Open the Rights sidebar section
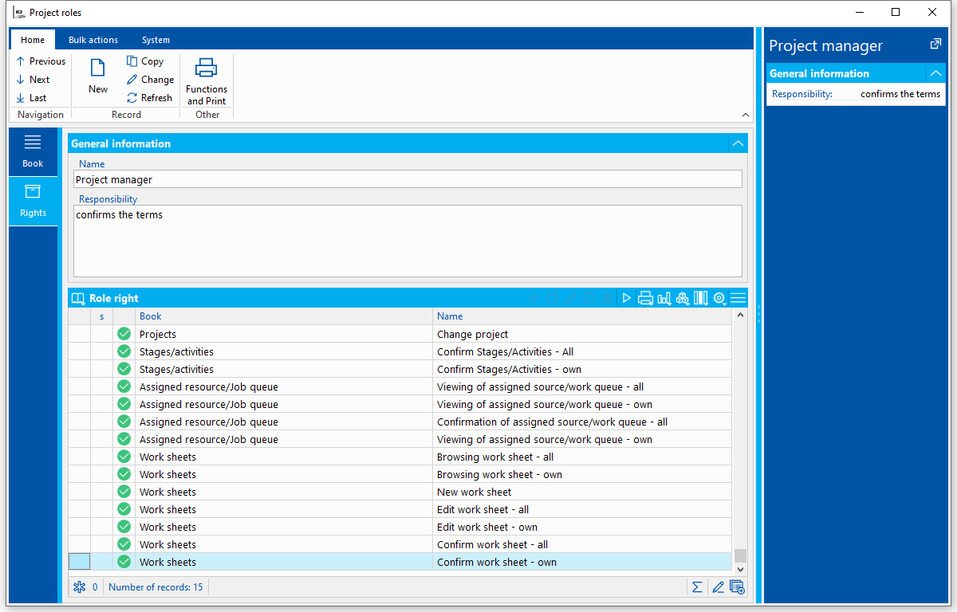 tap(33, 202)
